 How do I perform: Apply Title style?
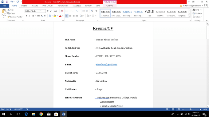pyautogui.click(x=149, y=13)
